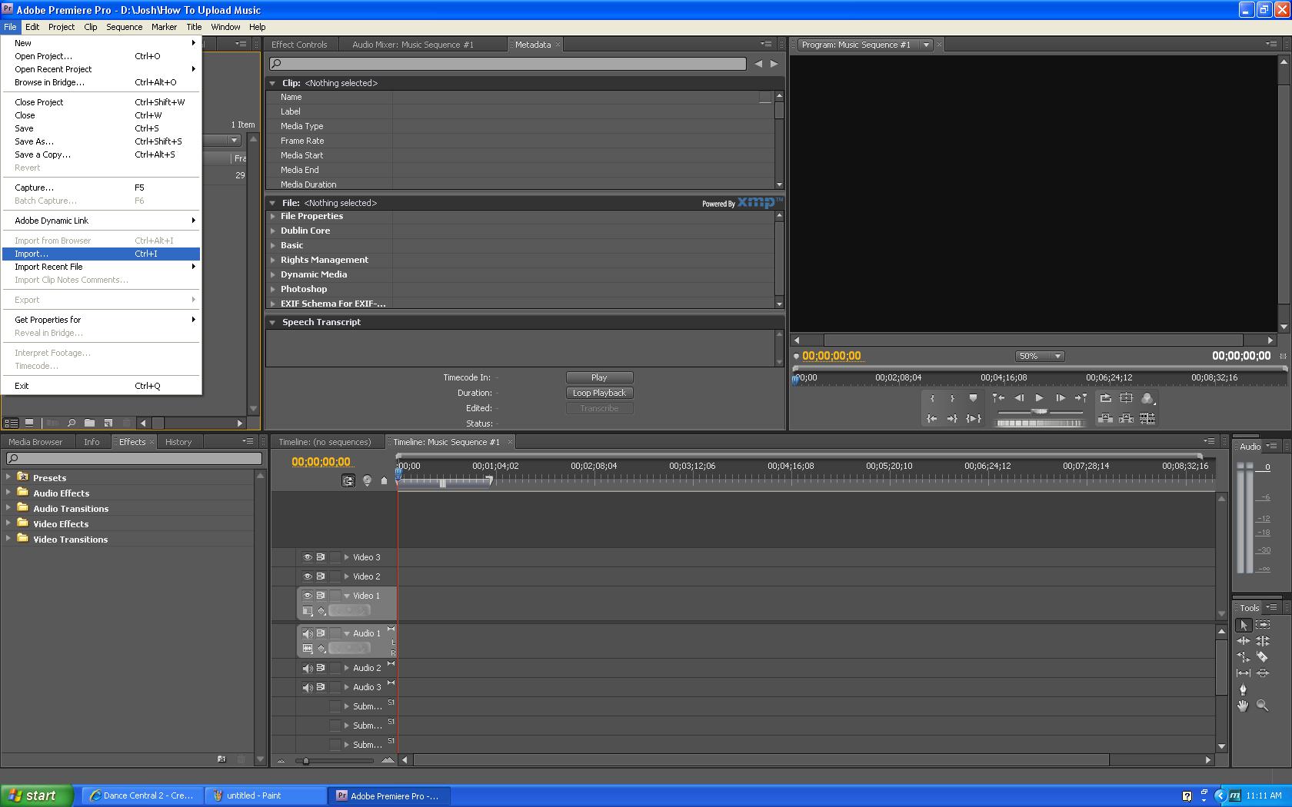Image resolution: width=1292 pixels, height=807 pixels.
Task: Click the Program monitor jog wheel
Action: pyautogui.click(x=1040, y=423)
